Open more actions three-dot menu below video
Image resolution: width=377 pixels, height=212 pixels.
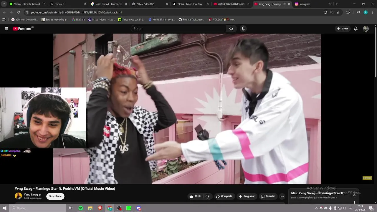(282, 196)
